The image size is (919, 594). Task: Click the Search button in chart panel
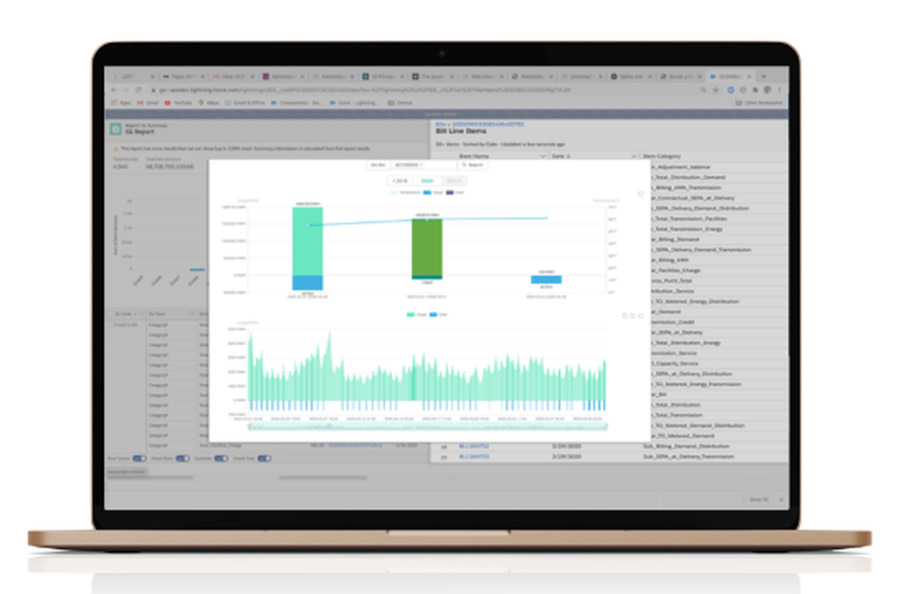click(472, 165)
